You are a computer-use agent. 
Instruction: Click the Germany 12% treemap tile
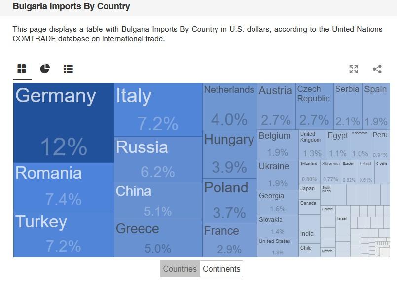(64, 123)
